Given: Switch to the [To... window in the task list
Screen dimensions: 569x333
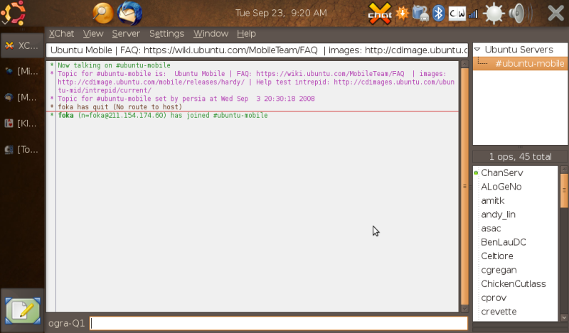Looking at the screenshot, I should pos(22,150).
